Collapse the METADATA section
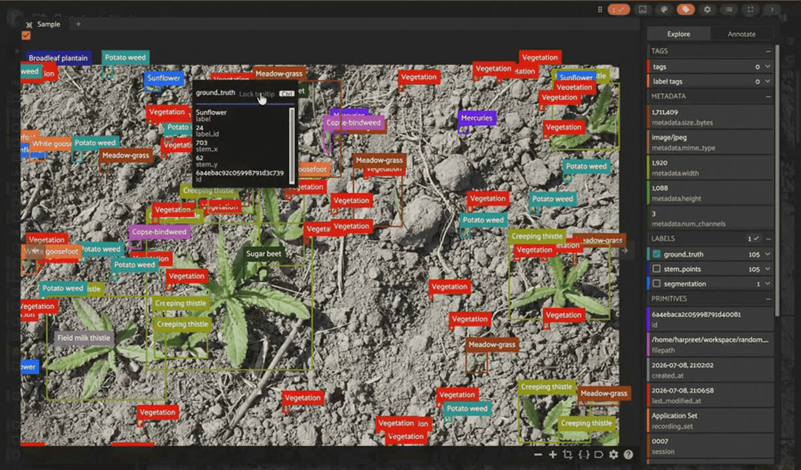Screen dimensions: 801x470 pyautogui.click(x=768, y=96)
